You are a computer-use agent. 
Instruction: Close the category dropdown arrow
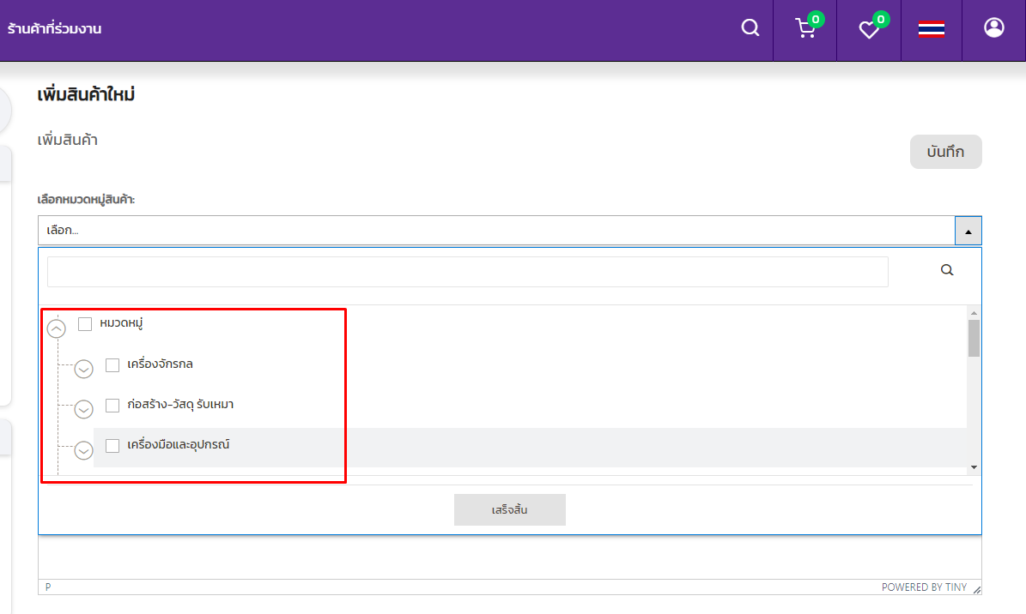(968, 231)
